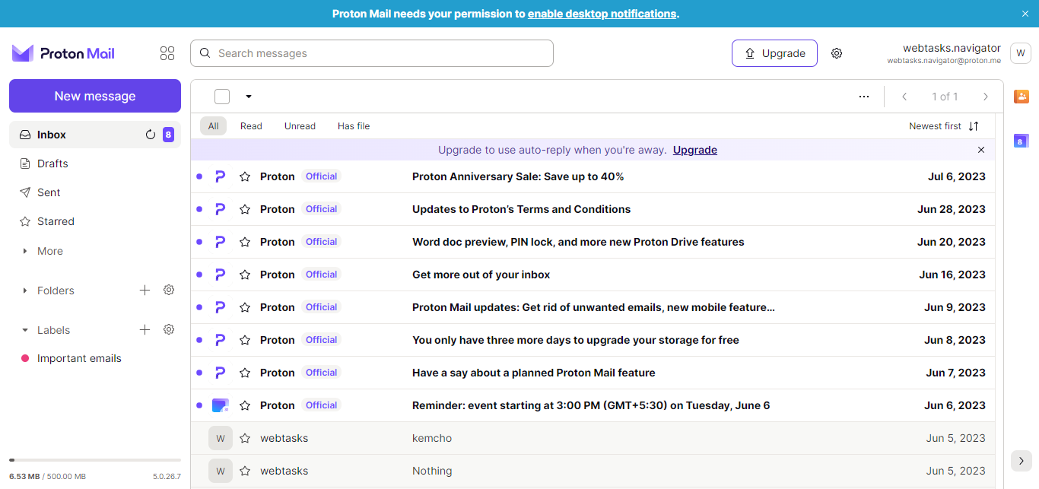The image size is (1039, 489).
Task: Open the Inbox folder
Action: 95,135
